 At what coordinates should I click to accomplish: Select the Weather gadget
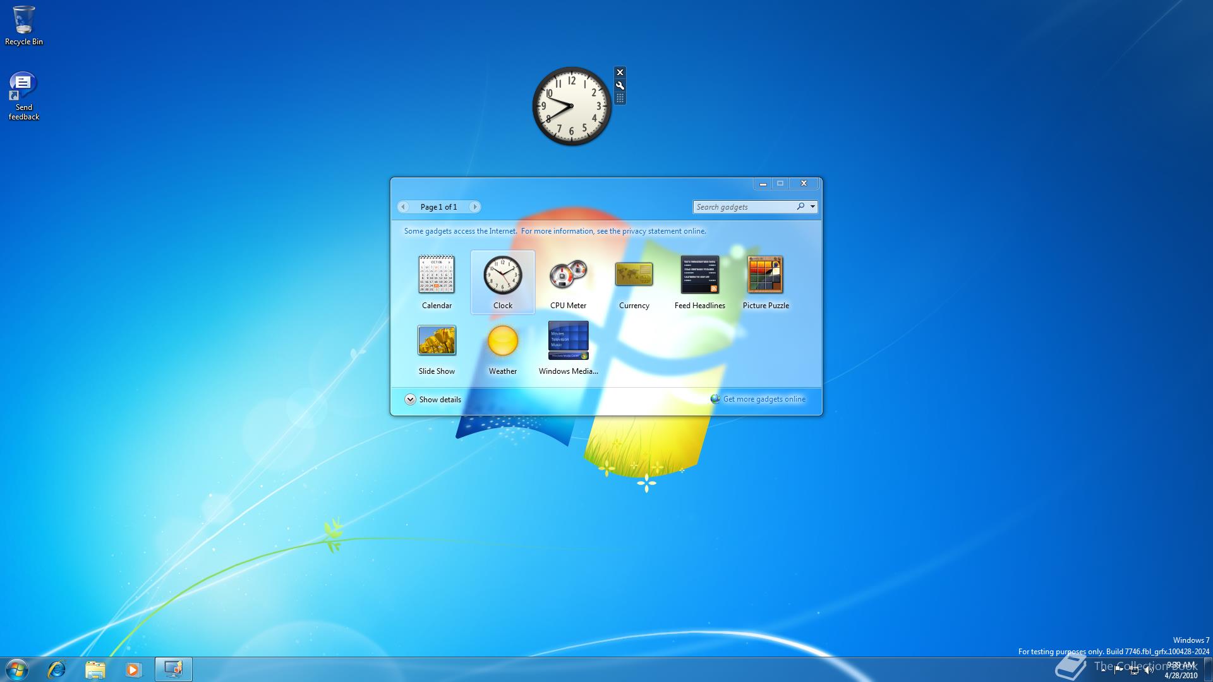503,349
